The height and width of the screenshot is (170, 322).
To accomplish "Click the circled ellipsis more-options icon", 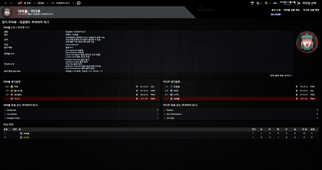I will [x=78, y=3].
